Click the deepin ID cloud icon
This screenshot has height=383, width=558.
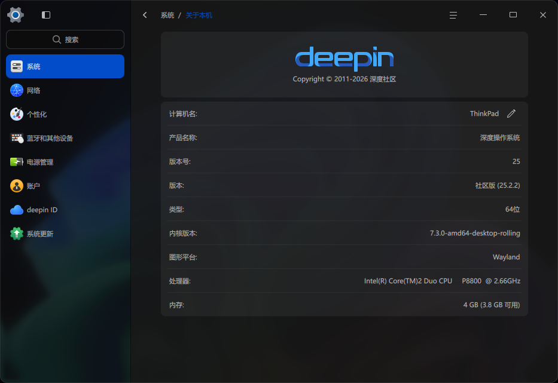(17, 210)
